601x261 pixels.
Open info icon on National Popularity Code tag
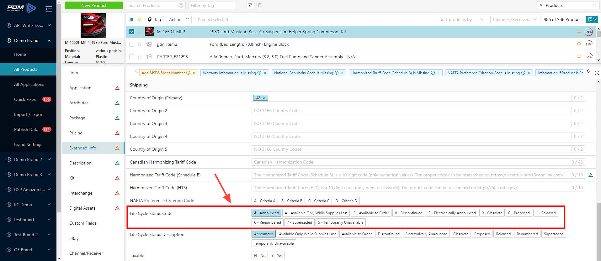pos(337,73)
